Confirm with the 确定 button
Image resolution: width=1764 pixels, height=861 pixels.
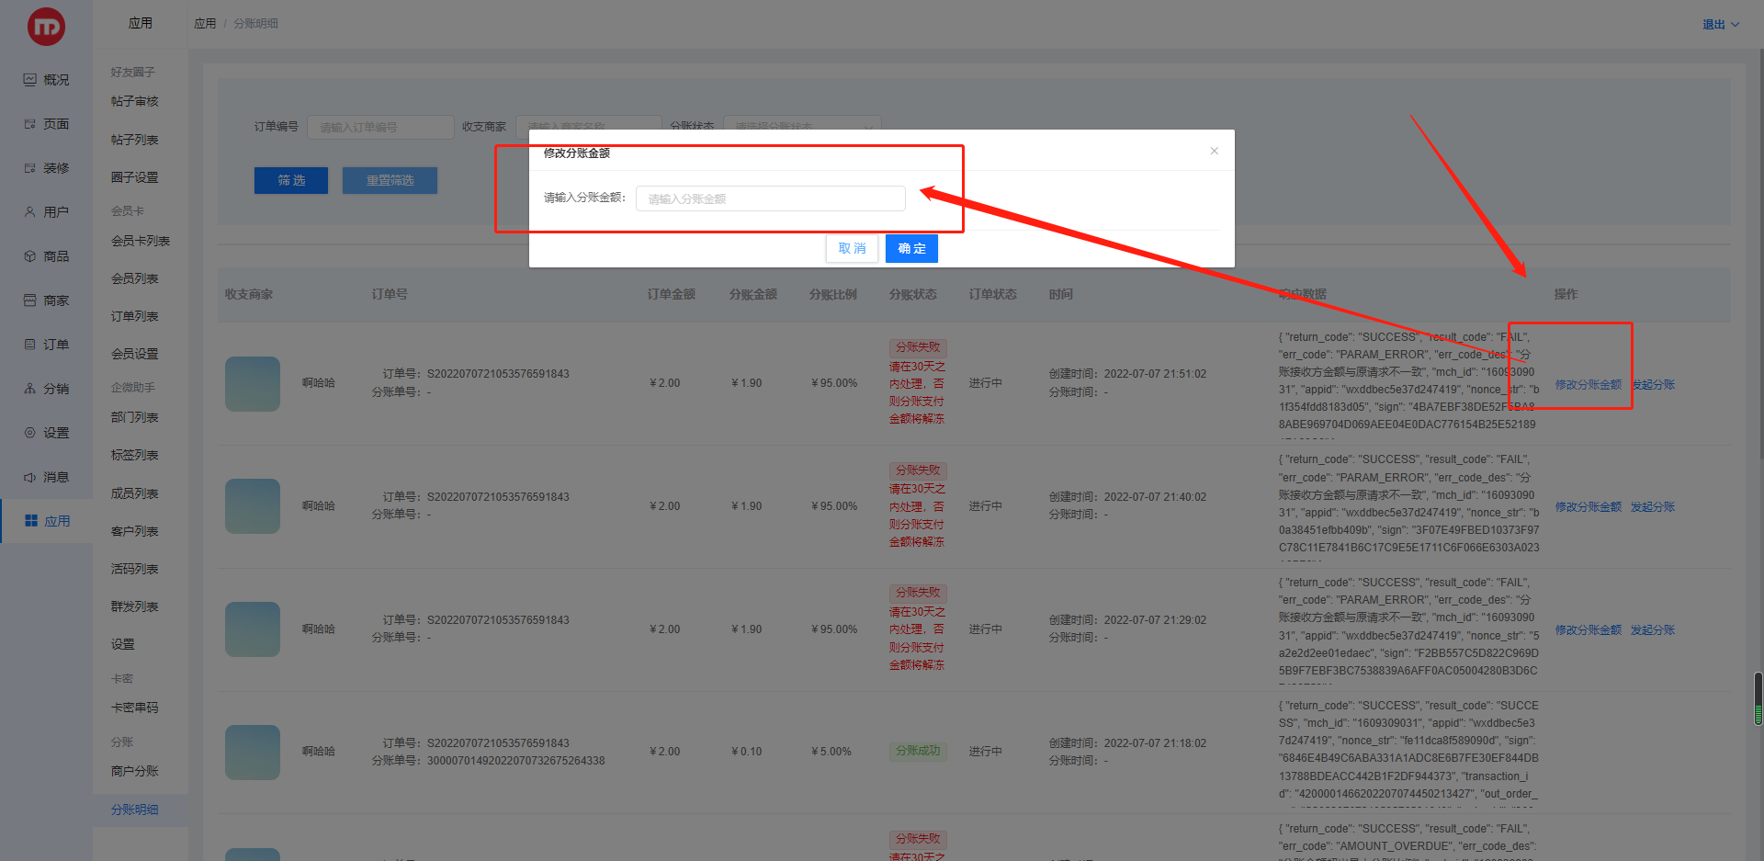(911, 248)
